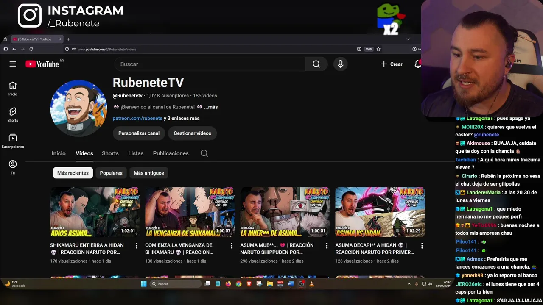Switch to the Inicio channel tab
This screenshot has width=543, height=305.
point(59,153)
